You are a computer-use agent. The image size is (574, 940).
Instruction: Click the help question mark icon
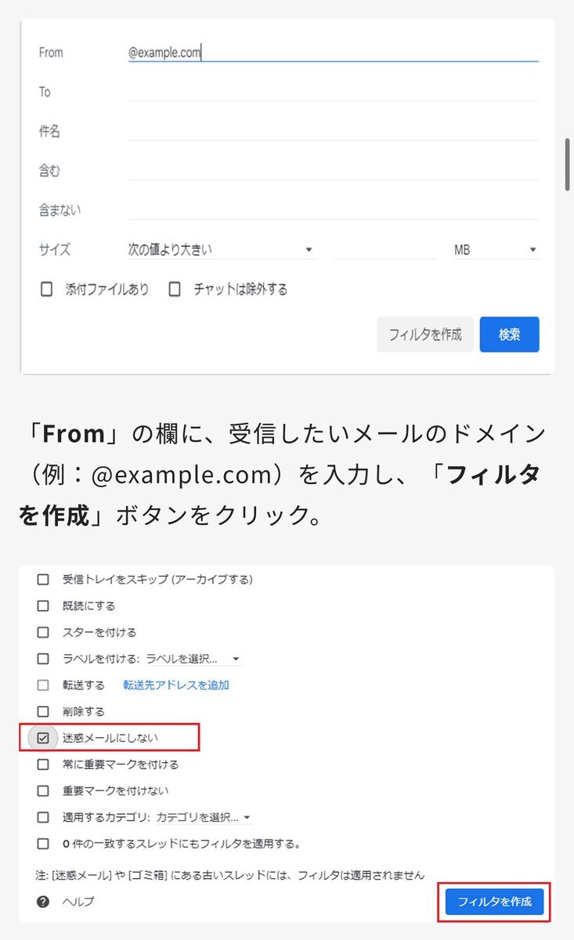tap(43, 902)
